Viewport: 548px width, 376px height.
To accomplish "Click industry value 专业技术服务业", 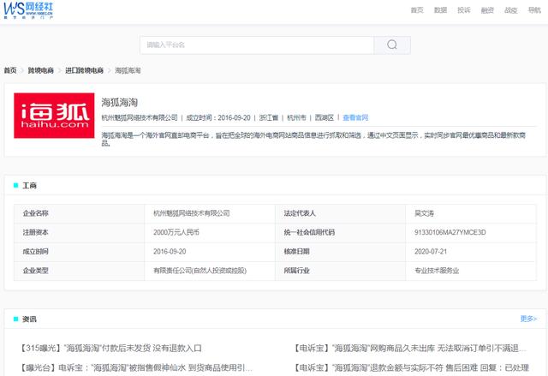I will click(437, 271).
